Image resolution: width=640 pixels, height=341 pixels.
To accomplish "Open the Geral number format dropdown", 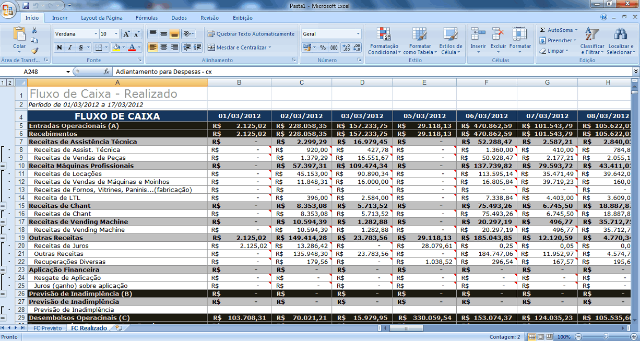I will pyautogui.click(x=331, y=34).
